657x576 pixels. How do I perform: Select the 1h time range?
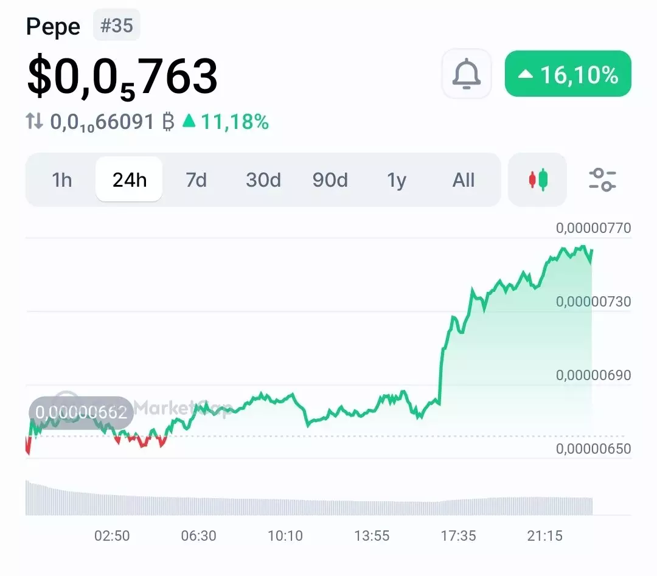coord(62,180)
